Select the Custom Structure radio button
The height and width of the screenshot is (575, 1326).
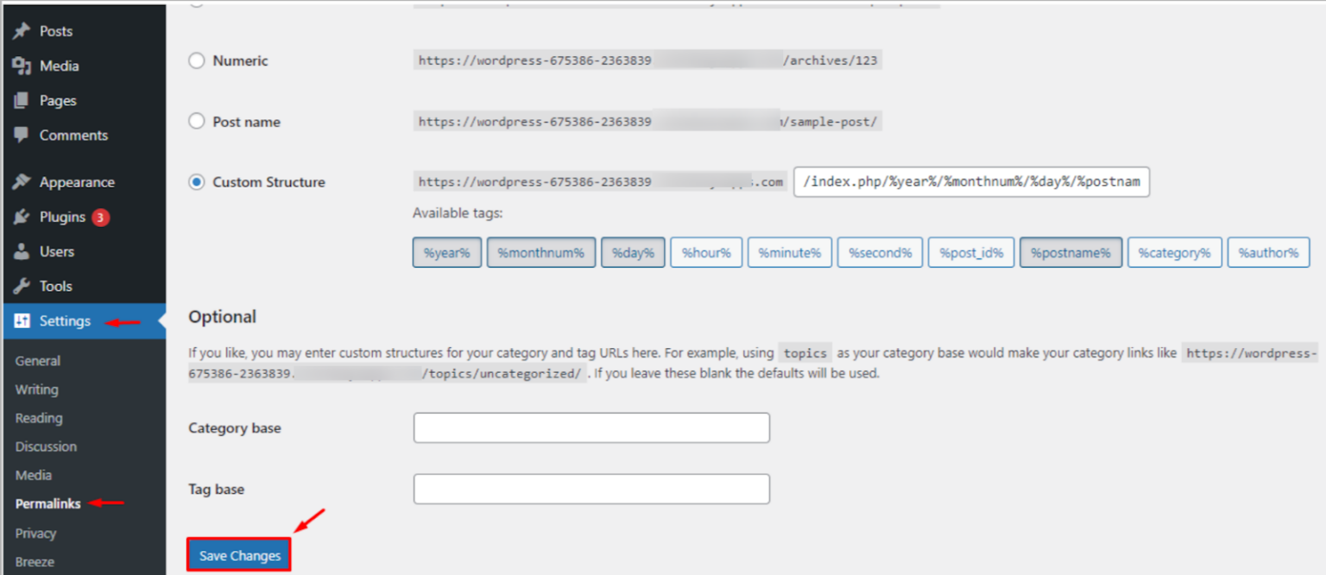[x=196, y=182]
